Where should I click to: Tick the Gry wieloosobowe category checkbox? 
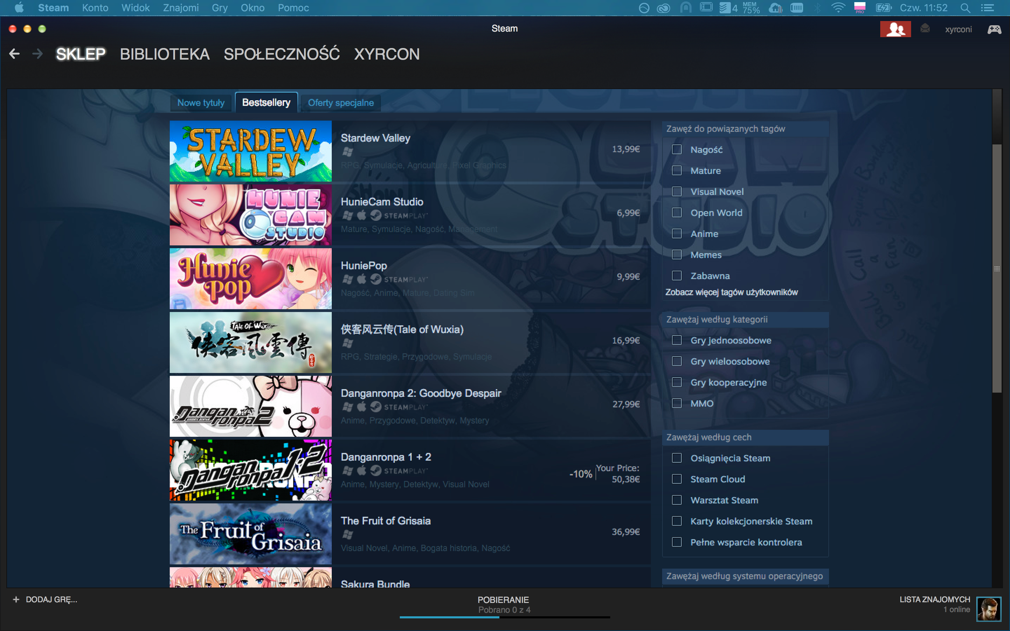tap(677, 361)
